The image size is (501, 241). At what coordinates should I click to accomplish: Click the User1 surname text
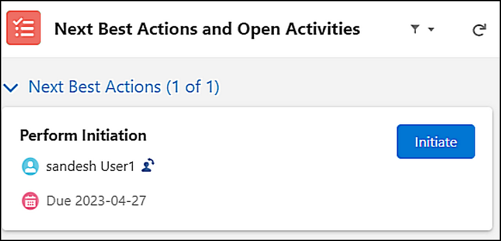click(118, 167)
